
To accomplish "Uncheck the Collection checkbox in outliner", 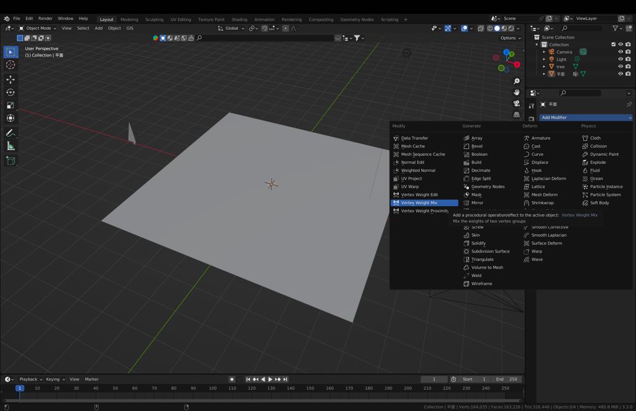I will click(x=614, y=44).
